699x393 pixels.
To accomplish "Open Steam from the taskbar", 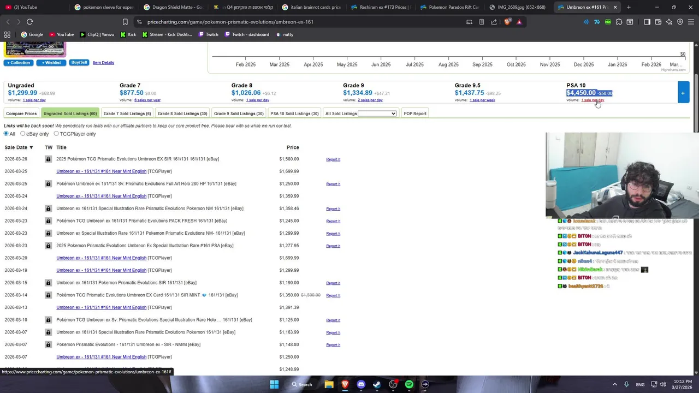I will (377, 384).
